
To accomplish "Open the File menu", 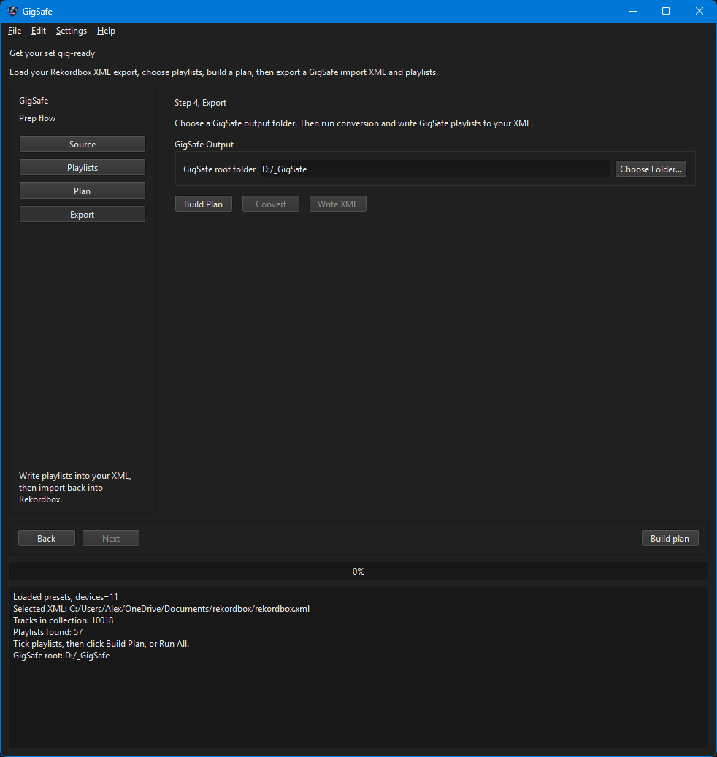I will tap(15, 31).
